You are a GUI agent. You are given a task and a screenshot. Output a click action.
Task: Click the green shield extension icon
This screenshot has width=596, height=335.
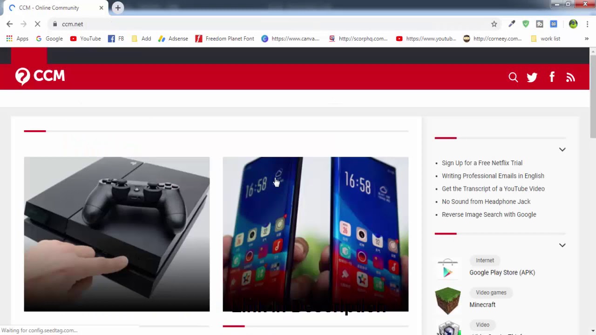point(526,24)
